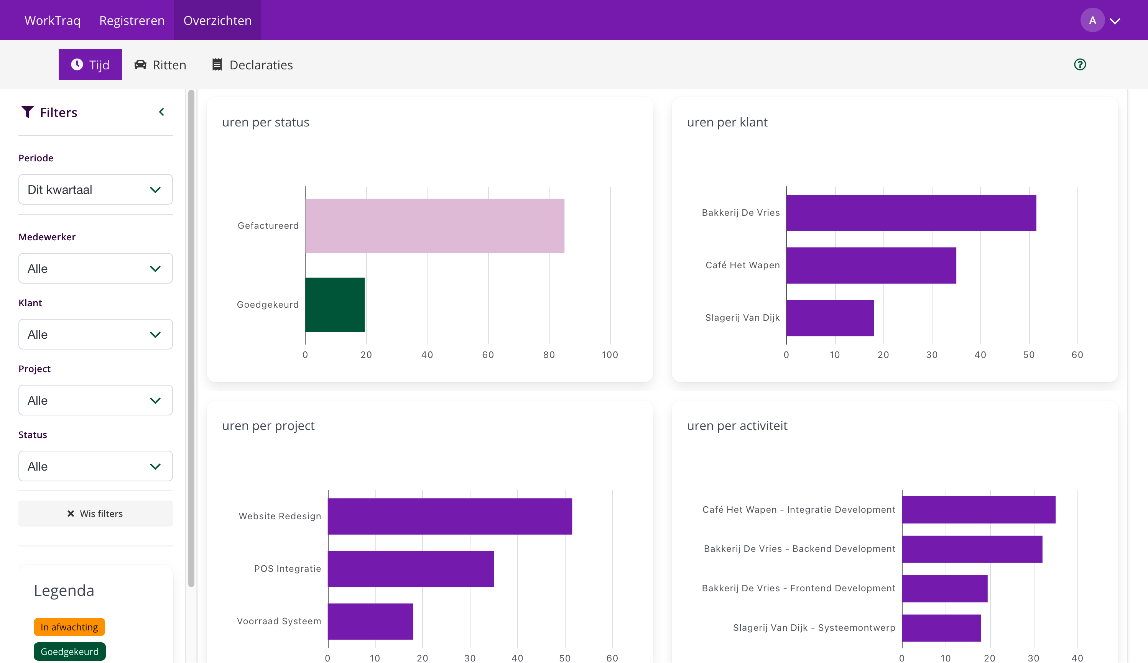Click the 'POS Integratie' axis label
This screenshot has height=663, width=1148.
coord(288,569)
